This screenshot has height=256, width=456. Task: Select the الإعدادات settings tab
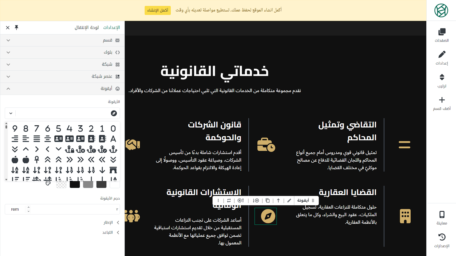coord(111,28)
